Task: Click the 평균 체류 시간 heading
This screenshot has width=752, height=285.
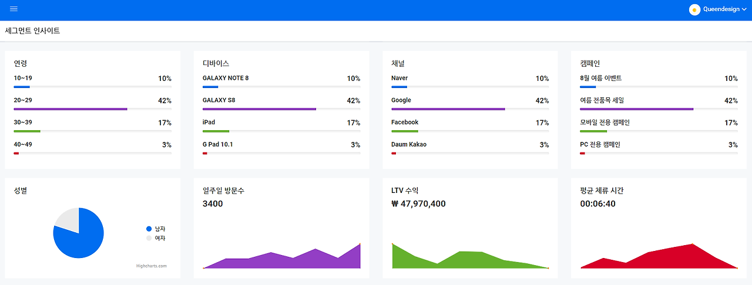Action: click(x=602, y=191)
